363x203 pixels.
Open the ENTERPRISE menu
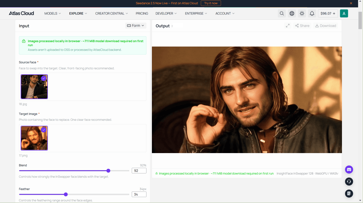coord(196,13)
